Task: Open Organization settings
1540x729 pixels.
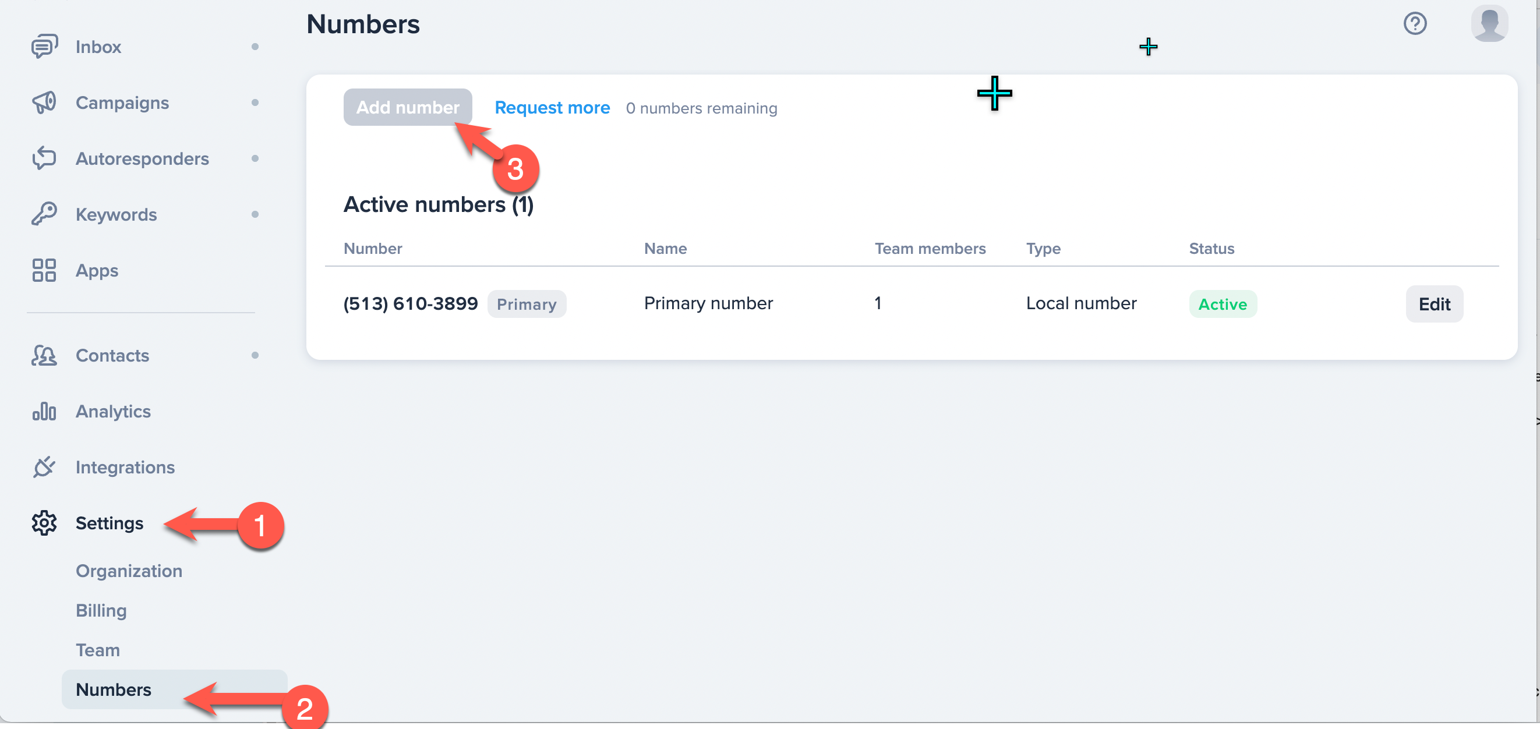Action: pos(129,571)
